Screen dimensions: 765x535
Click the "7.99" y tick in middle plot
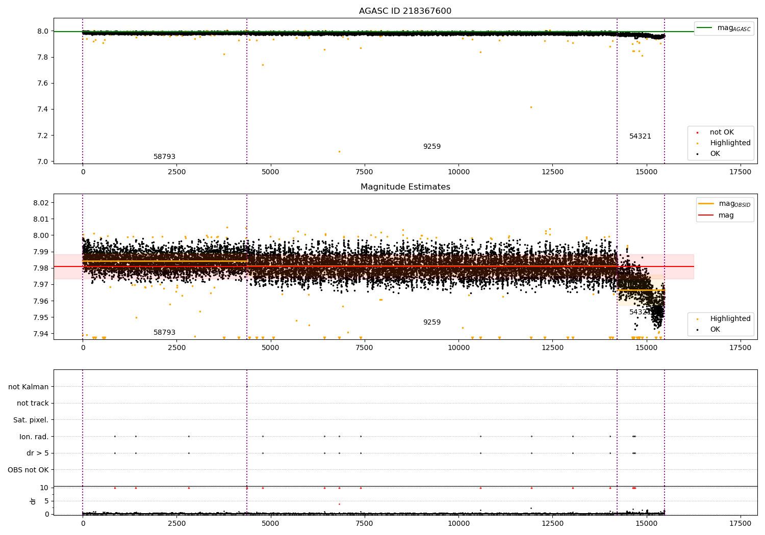click(41, 252)
